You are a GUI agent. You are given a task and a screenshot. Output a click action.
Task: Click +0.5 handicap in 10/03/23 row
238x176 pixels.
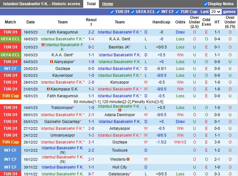coord(161,55)
